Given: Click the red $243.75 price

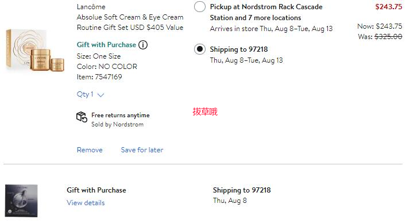Looking at the screenshot, I should 389,7.
